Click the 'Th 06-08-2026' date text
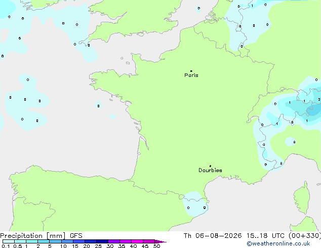Screen dimensions: 321x248 tap(213, 236)
